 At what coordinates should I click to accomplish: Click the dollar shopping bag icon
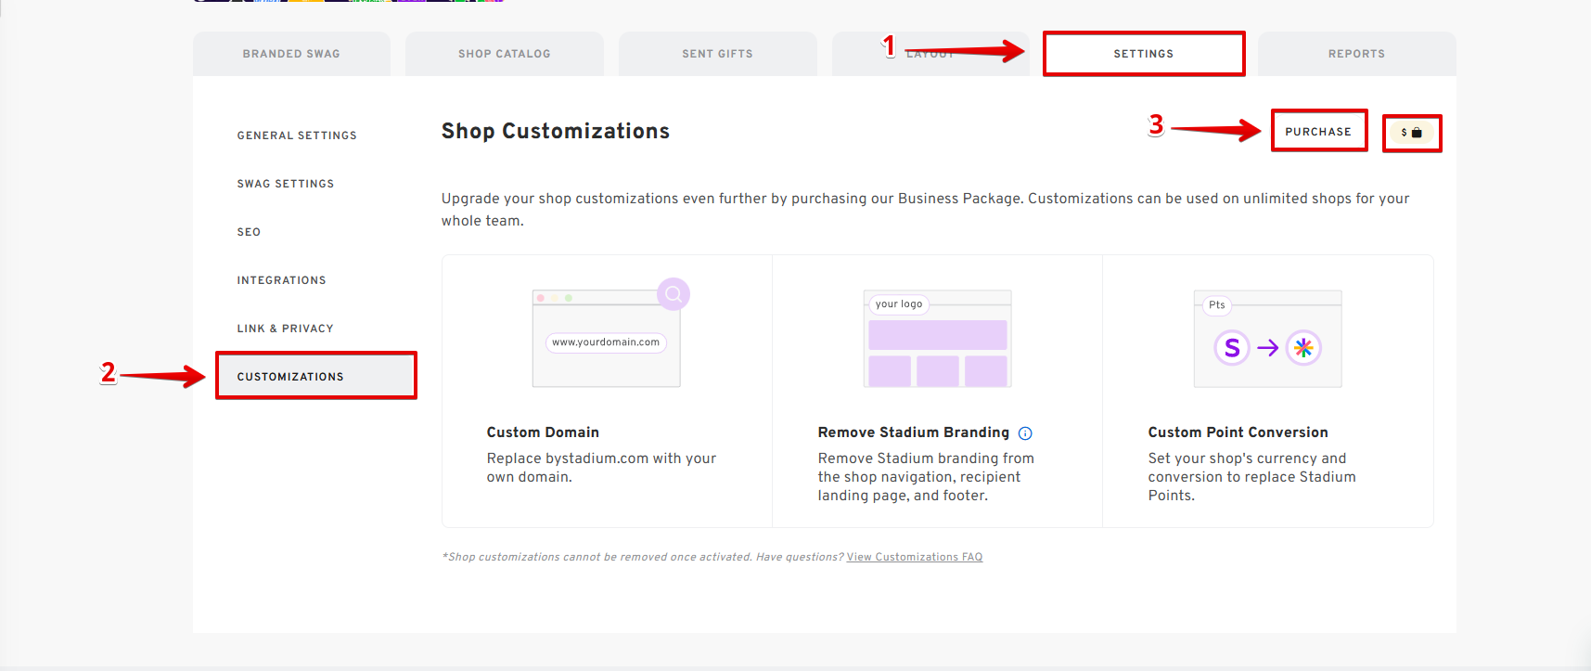coord(1411,133)
